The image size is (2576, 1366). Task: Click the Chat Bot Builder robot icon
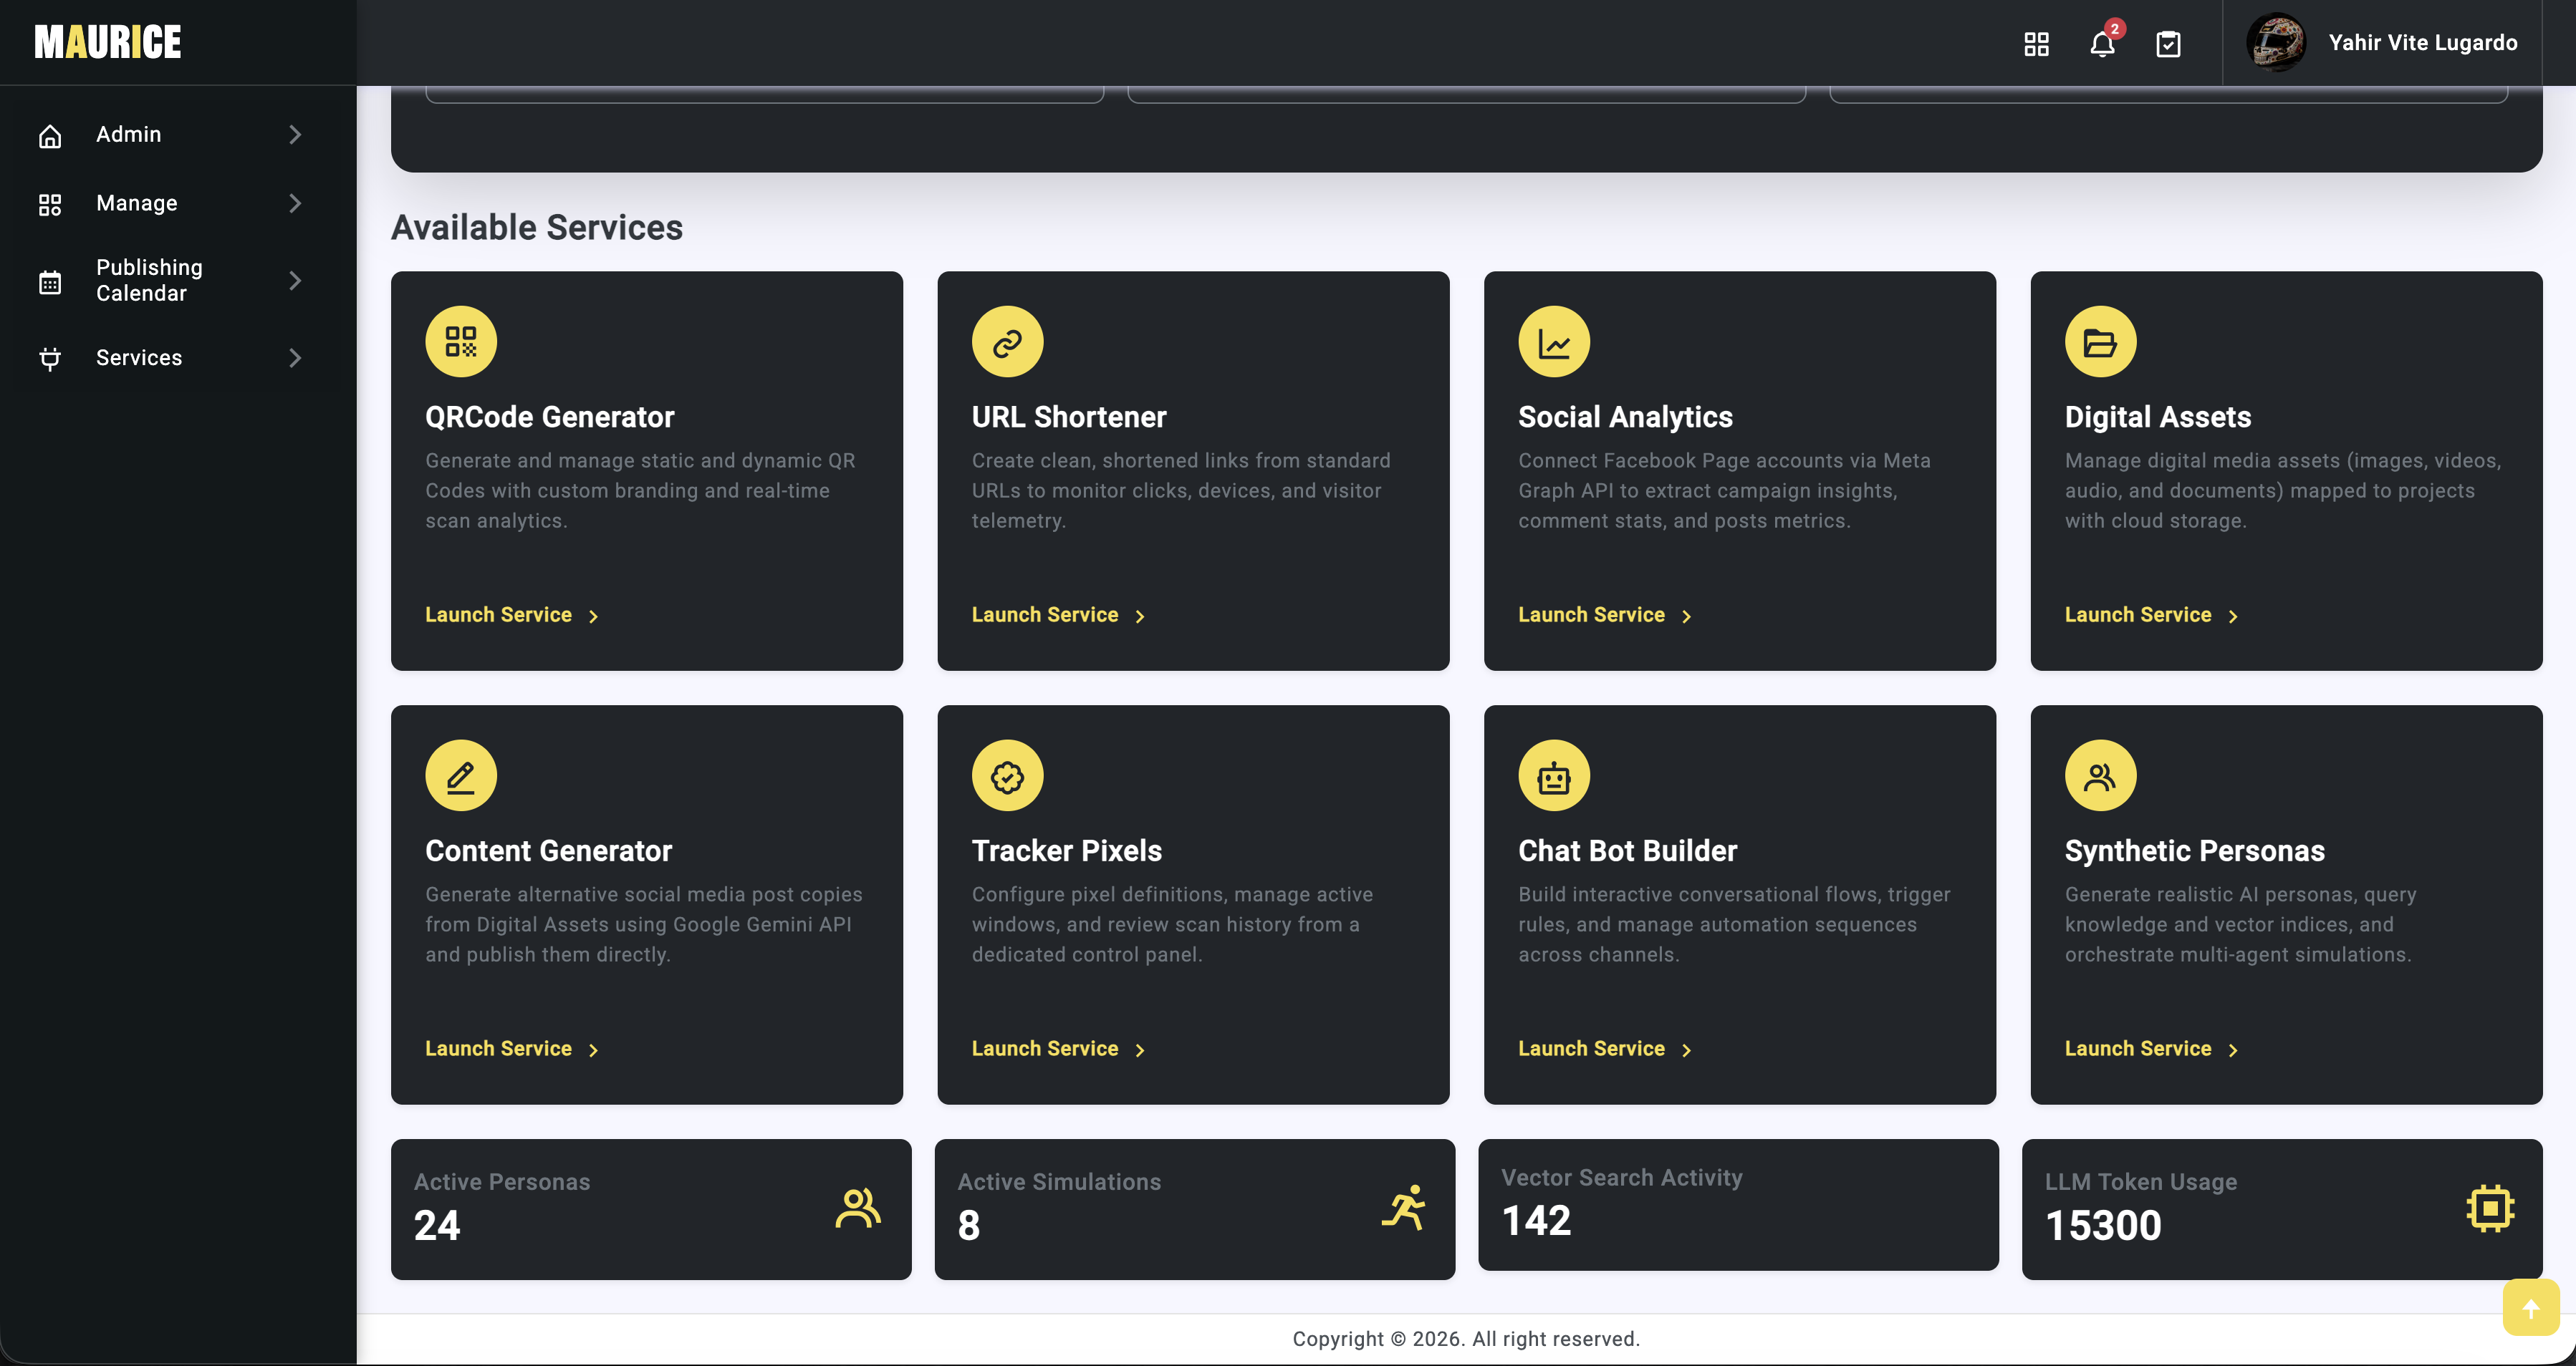(x=1554, y=775)
